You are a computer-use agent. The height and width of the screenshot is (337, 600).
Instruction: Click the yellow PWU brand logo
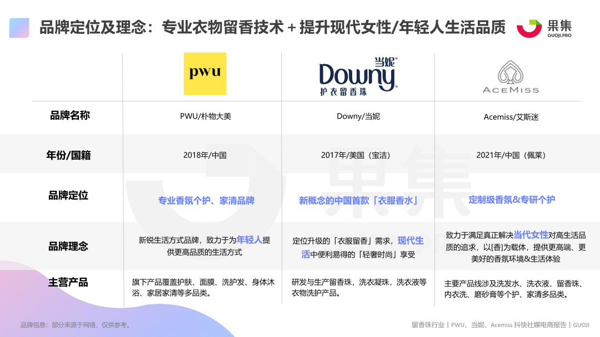coord(205,74)
